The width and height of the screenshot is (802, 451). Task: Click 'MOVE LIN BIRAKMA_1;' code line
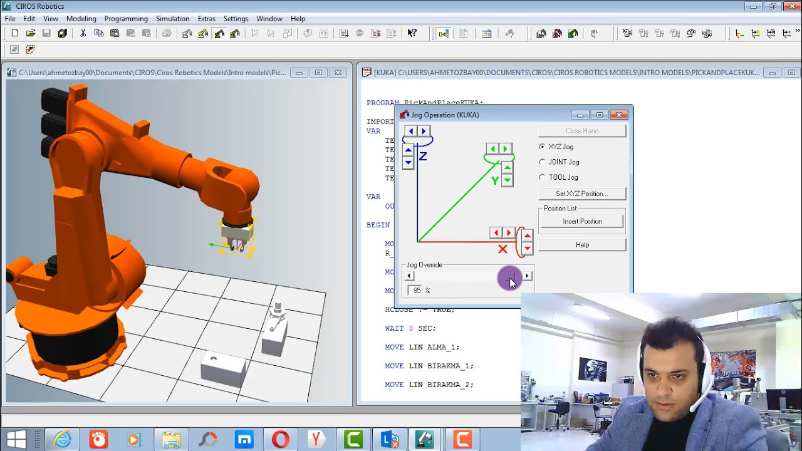[429, 366]
